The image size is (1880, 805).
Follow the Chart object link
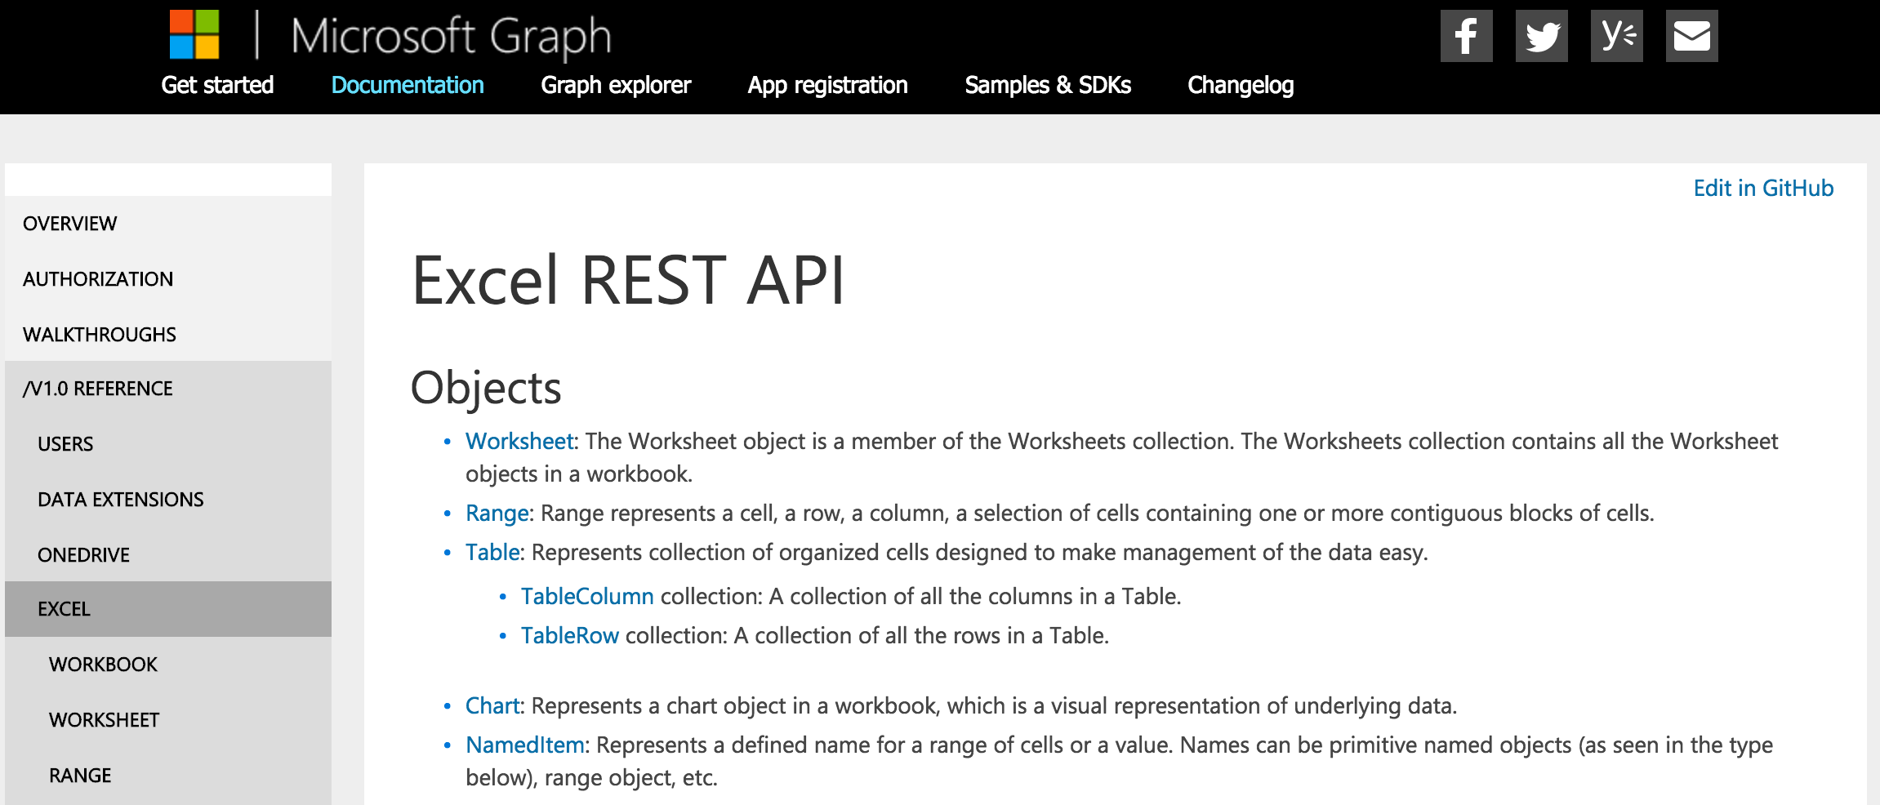[x=492, y=706]
